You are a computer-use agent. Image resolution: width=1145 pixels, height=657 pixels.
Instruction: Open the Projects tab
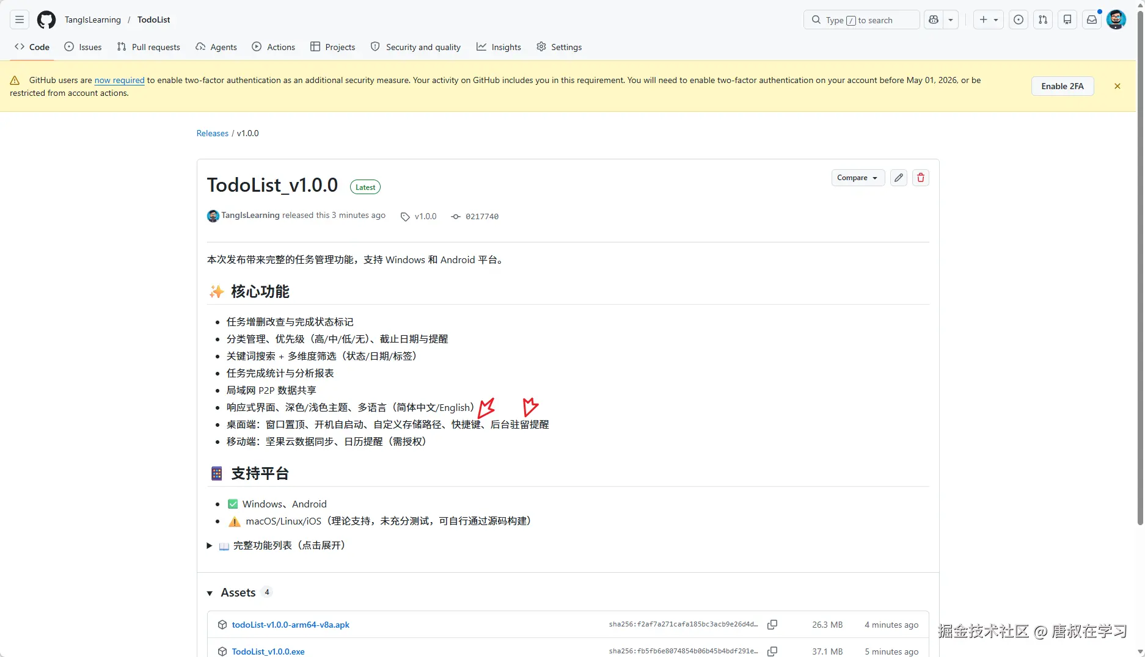[333, 47]
